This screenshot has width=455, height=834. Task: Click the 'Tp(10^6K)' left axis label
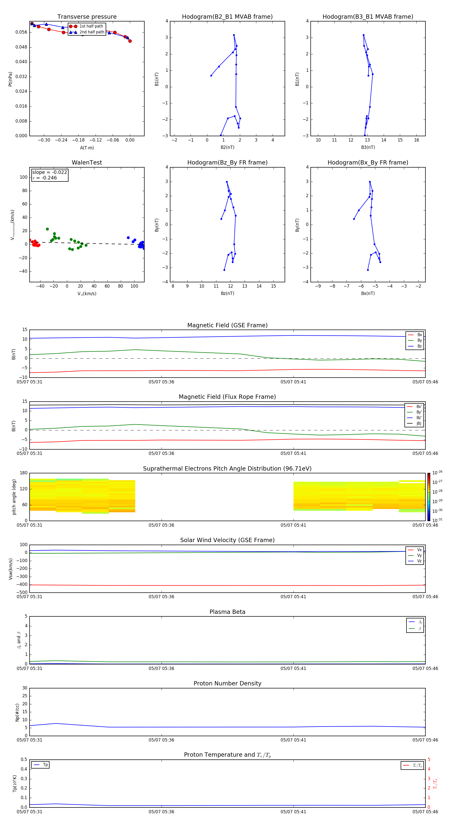pyautogui.click(x=15, y=783)
